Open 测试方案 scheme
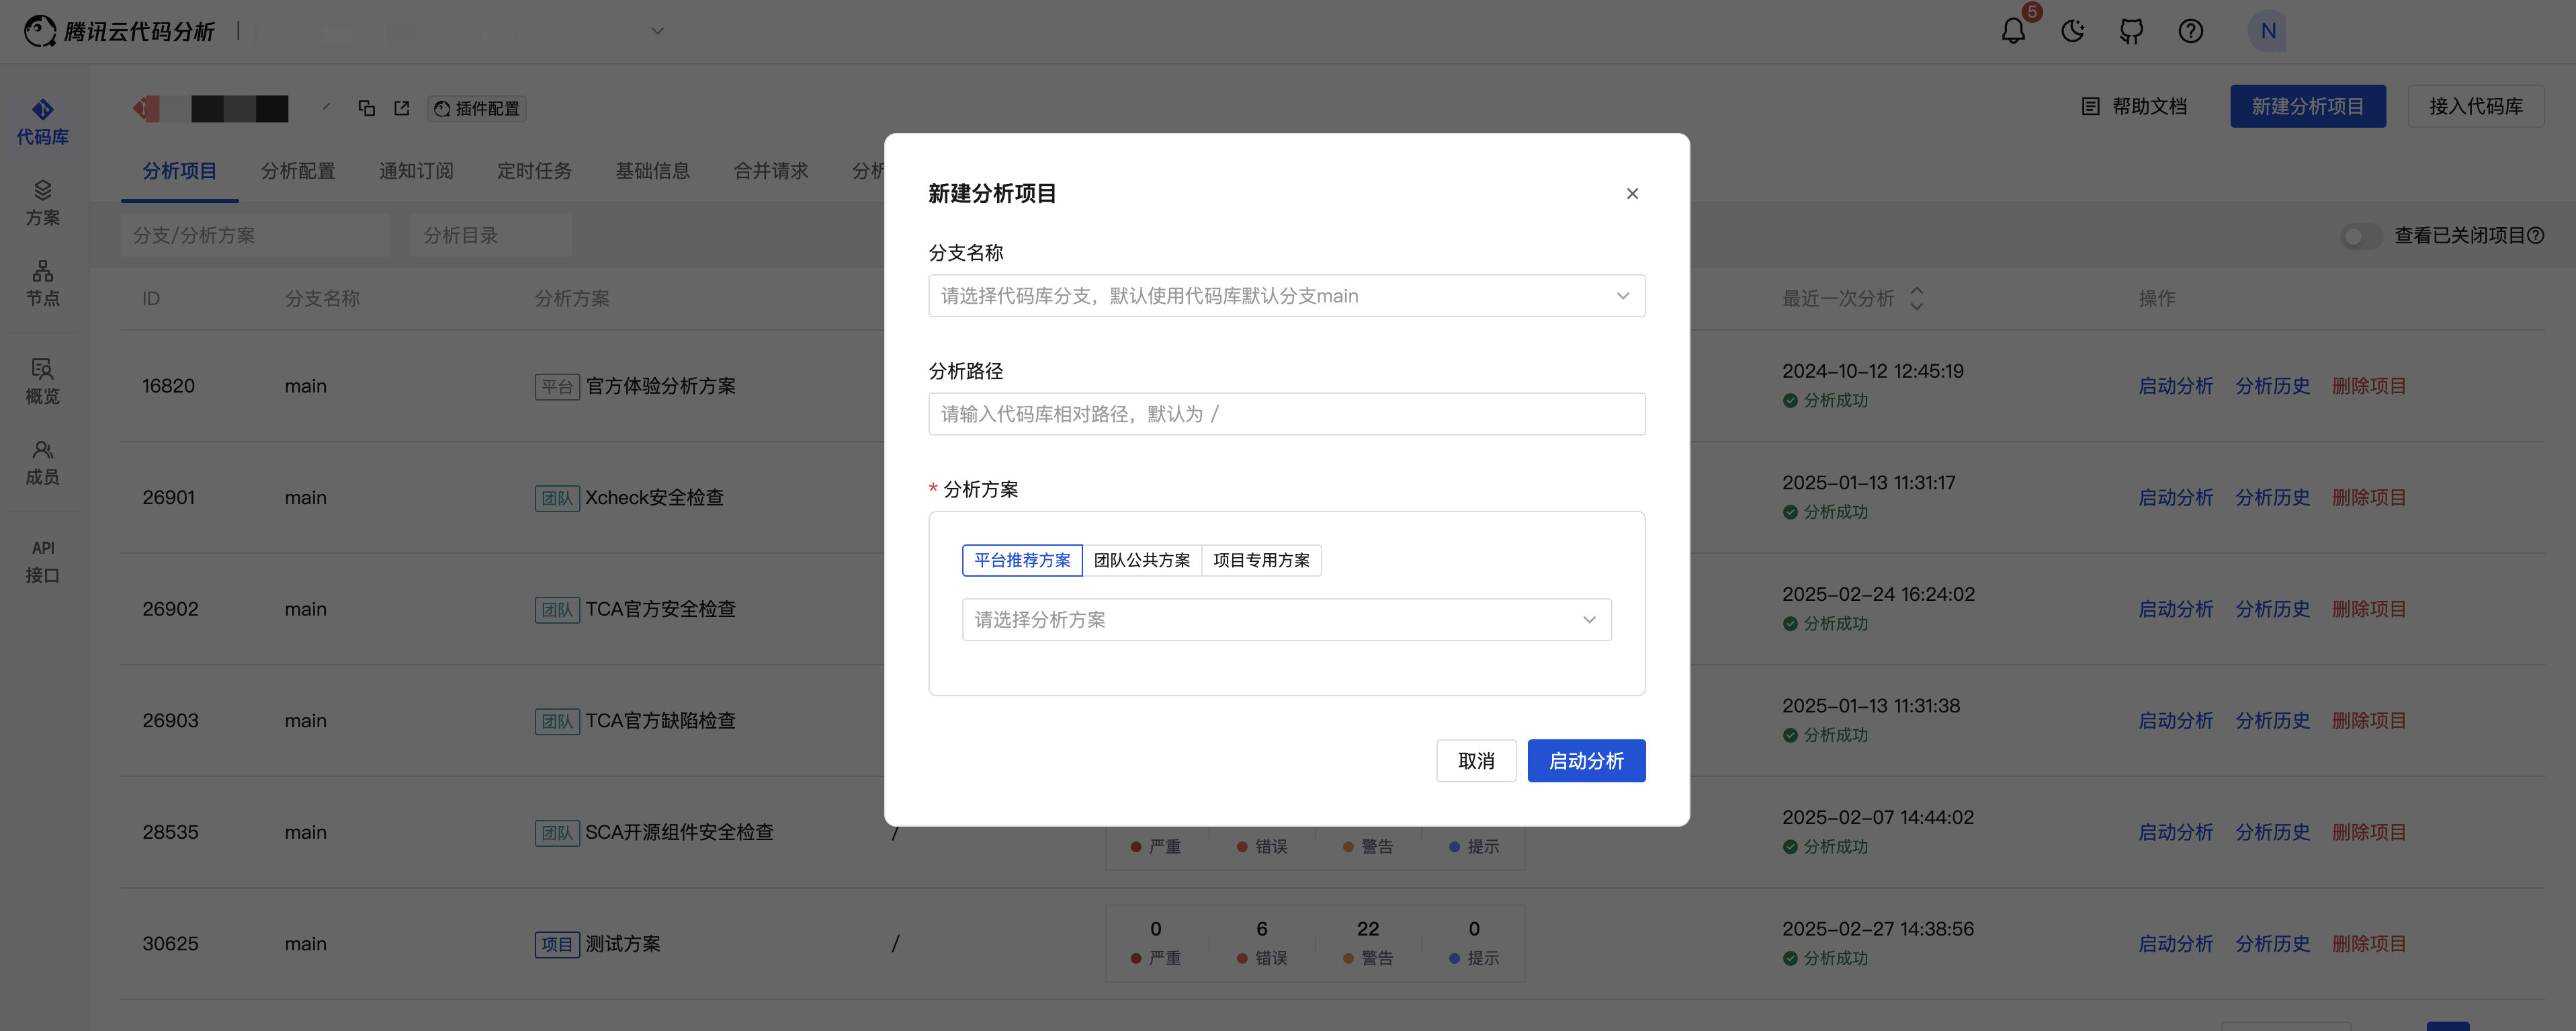Viewport: 2576px width, 1031px height. [x=622, y=944]
